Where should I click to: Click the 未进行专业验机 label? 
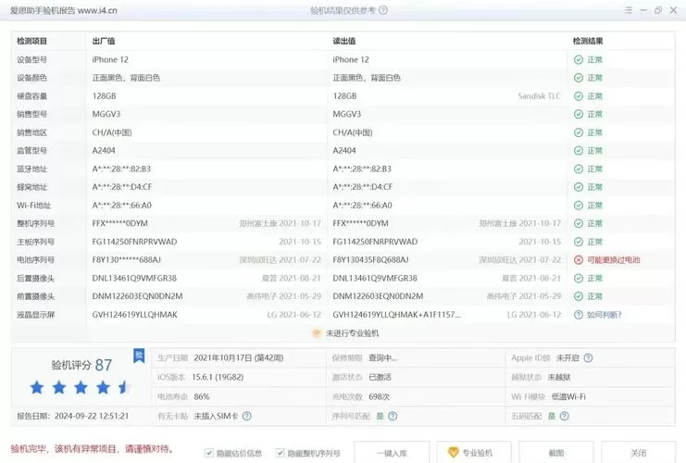(352, 333)
